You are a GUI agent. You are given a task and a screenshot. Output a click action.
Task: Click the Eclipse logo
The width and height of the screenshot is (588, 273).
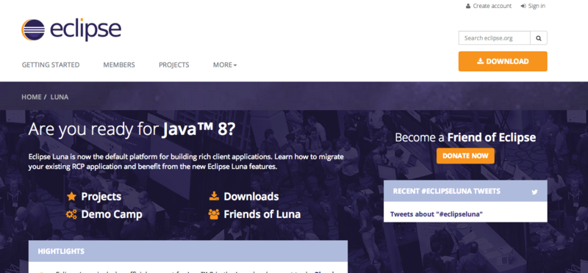pyautogui.click(x=71, y=29)
